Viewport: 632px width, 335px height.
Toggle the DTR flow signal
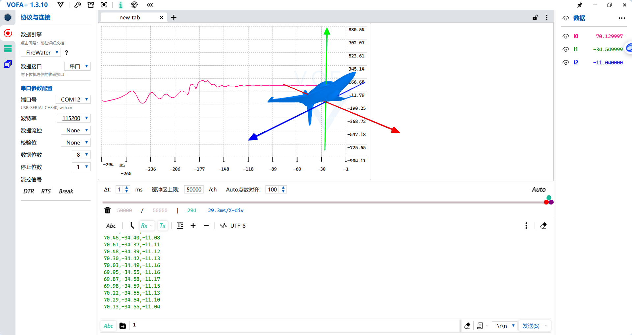coord(29,191)
